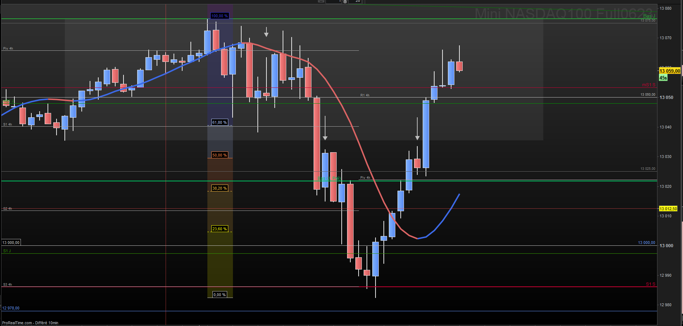The width and height of the screenshot is (683, 326).
Task: Click the white boxed 13 000,00 level label
Action: (x=11, y=243)
